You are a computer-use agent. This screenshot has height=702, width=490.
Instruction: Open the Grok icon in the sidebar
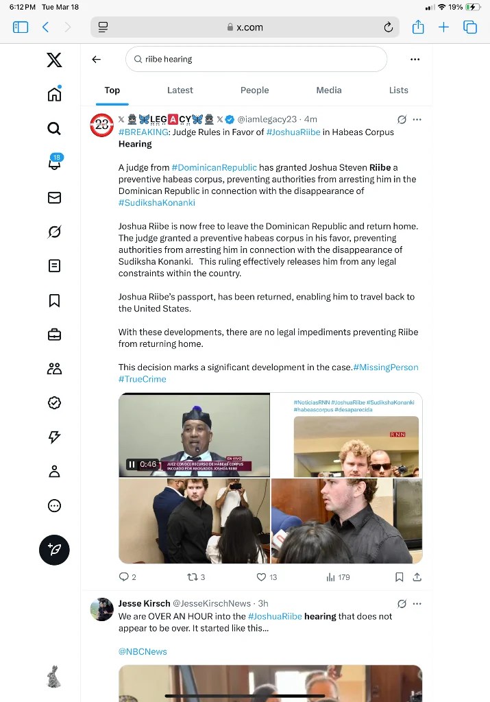click(x=54, y=232)
